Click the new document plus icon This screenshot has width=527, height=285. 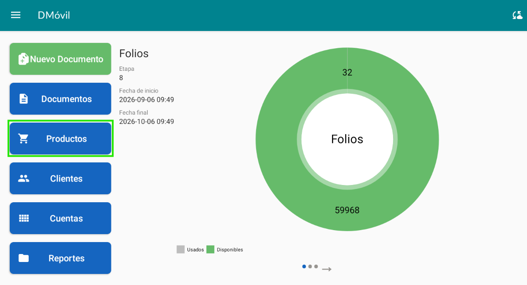(23, 59)
